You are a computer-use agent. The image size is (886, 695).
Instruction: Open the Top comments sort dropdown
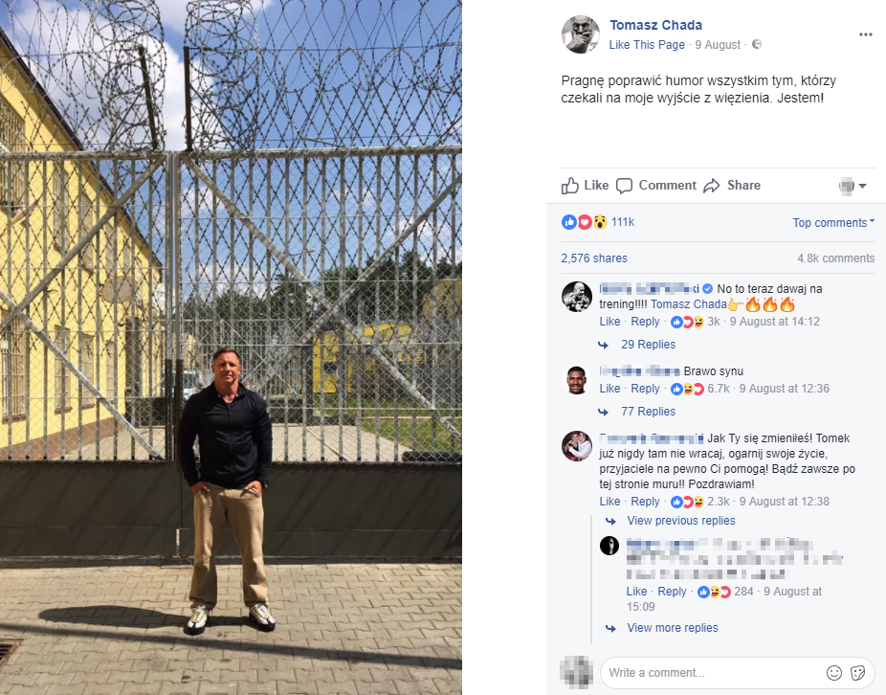(x=833, y=222)
